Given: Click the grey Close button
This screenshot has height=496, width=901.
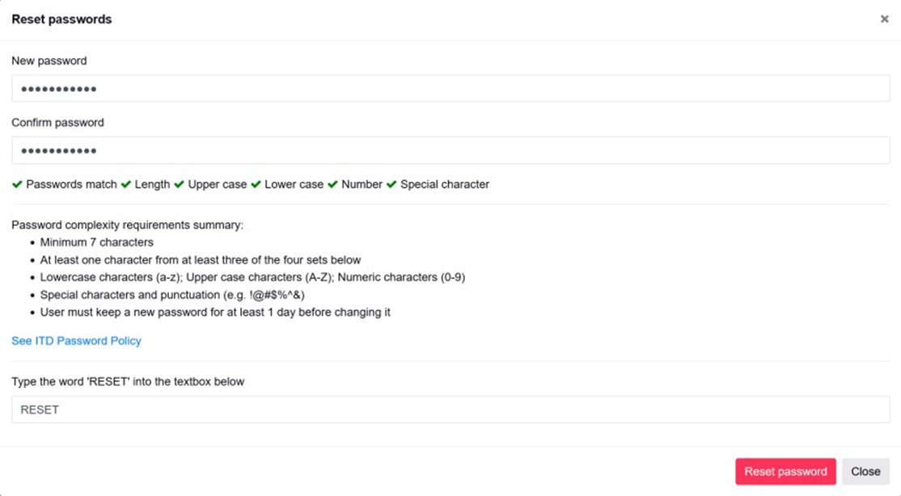Looking at the screenshot, I should pyautogui.click(x=865, y=472).
